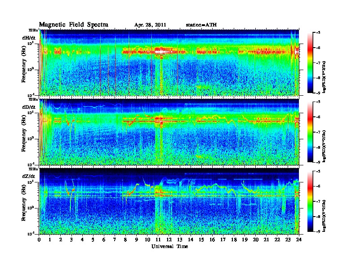Click the log(PSD) label beside dH/dt color bar
Screen dimensions: 356x275
[x=325, y=77]
